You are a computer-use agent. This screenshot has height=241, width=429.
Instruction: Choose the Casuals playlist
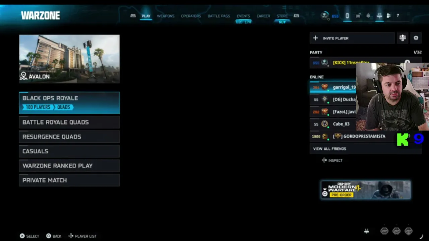(x=69, y=151)
